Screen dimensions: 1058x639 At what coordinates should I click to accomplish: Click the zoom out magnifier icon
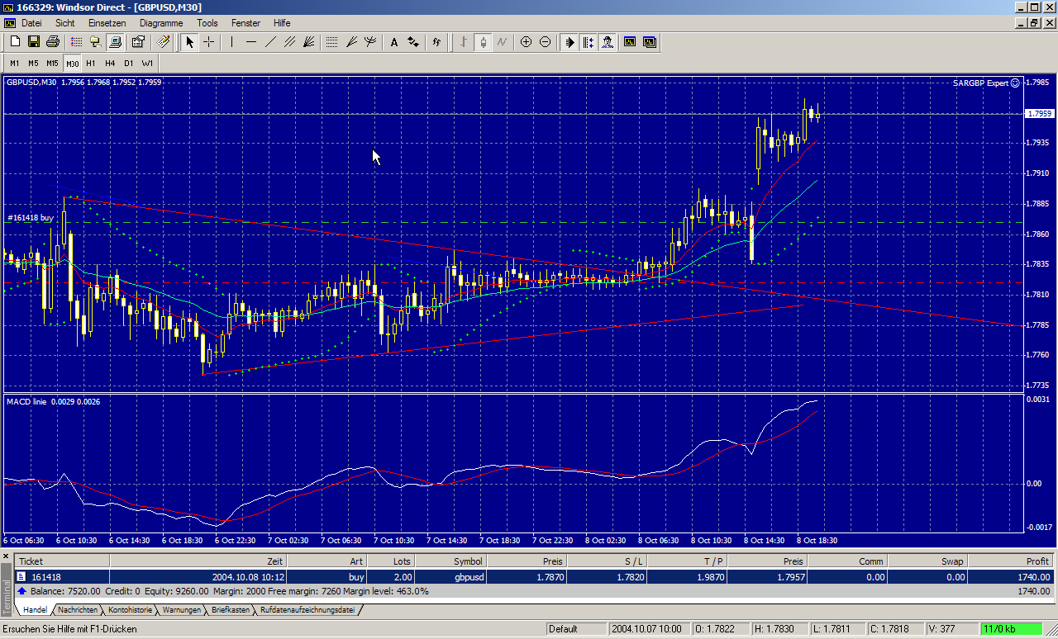coord(545,42)
